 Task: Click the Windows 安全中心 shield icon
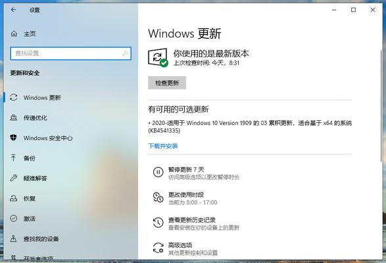14,137
